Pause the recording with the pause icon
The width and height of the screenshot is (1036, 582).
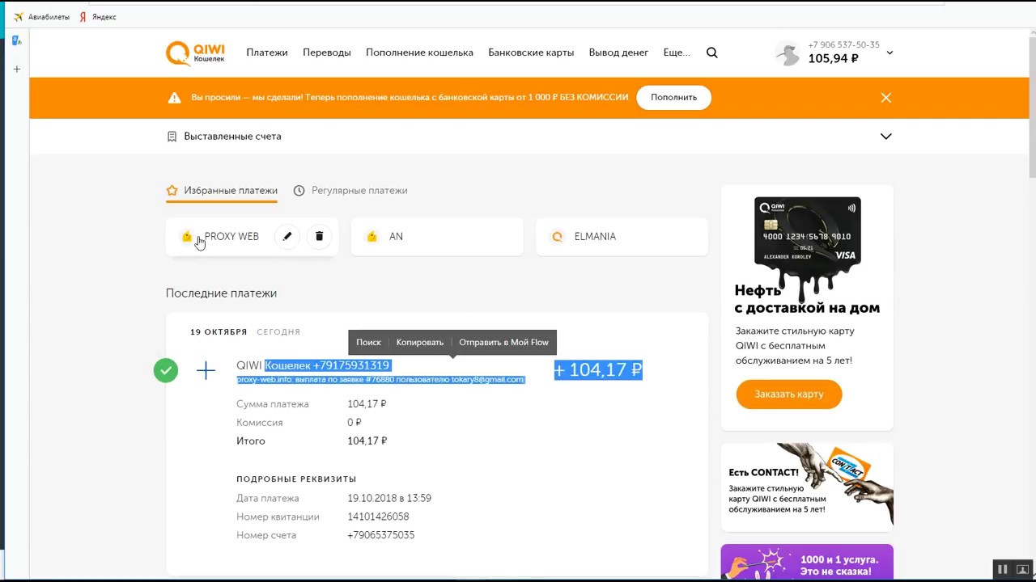[x=1002, y=569]
